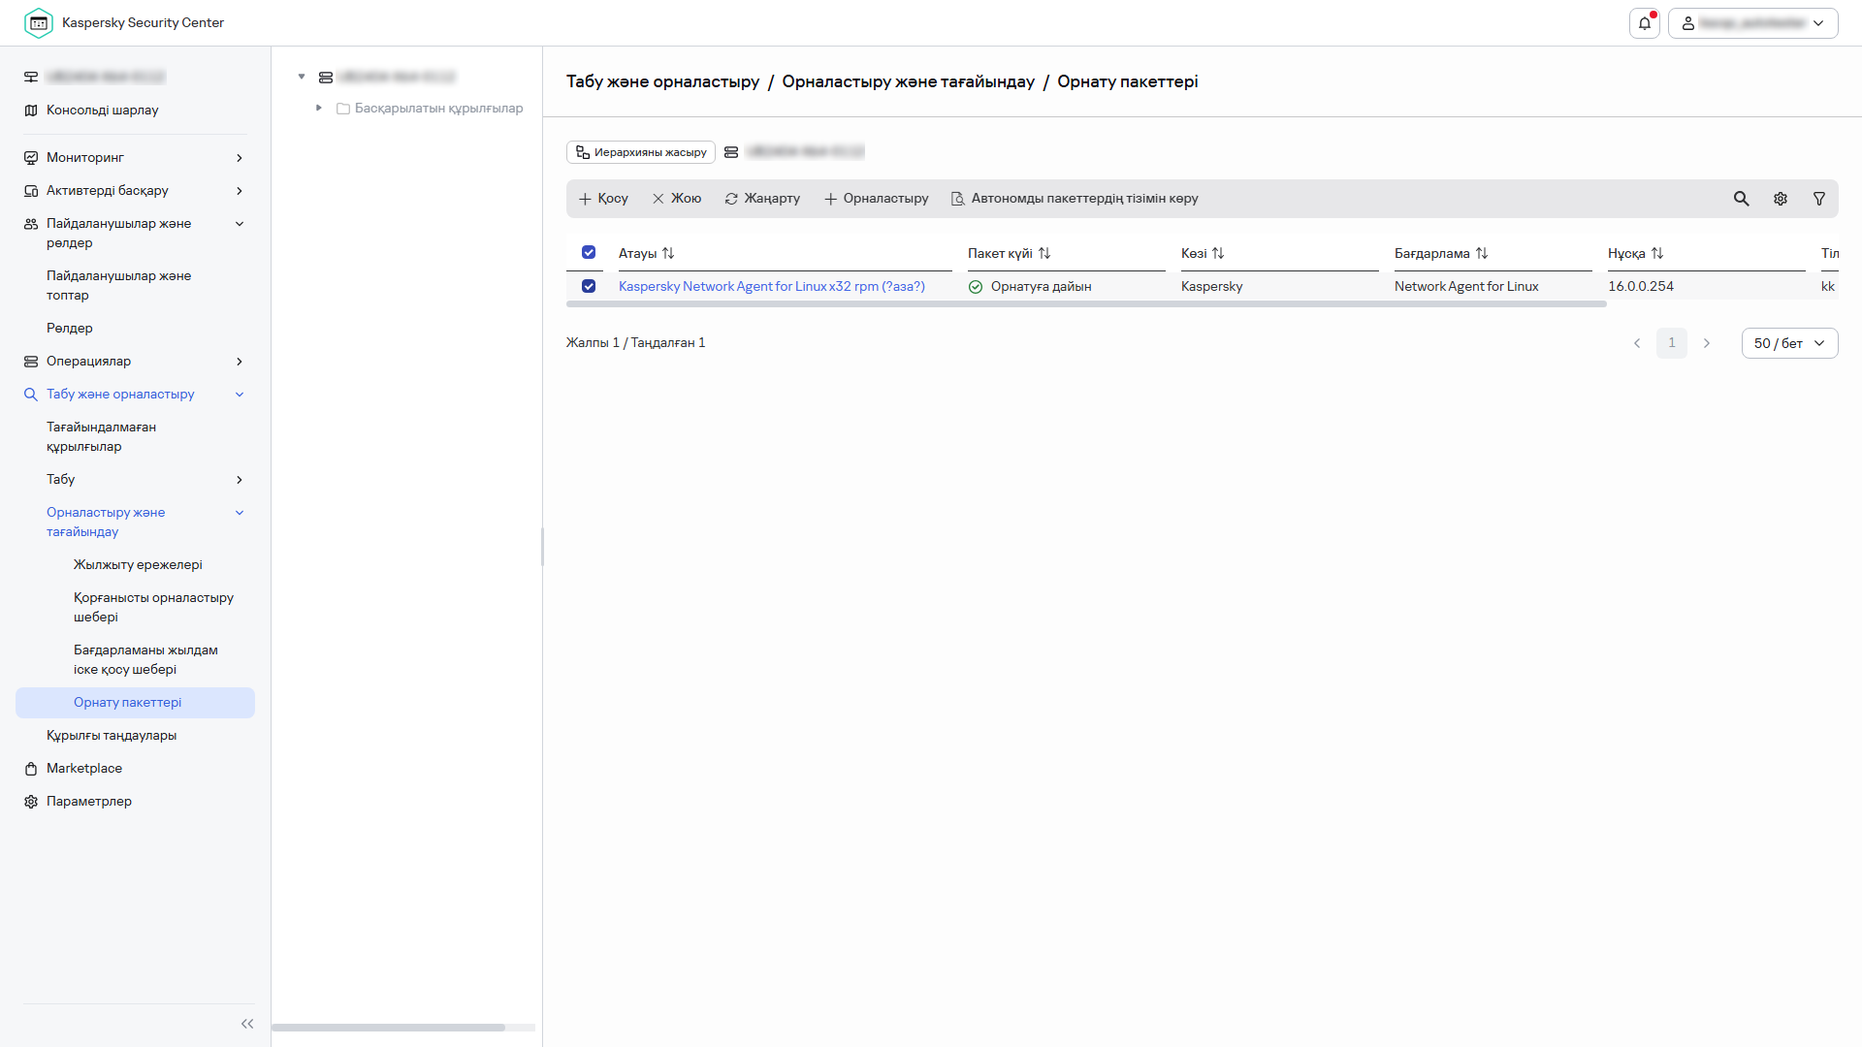Open Marketplace in sidebar

point(84,769)
